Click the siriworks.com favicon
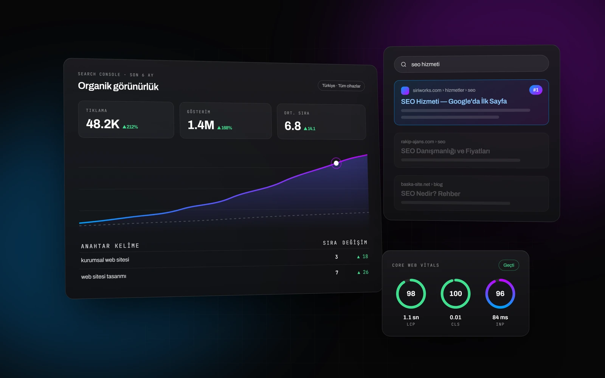Screen dimensions: 605x378 pyautogui.click(x=405, y=90)
